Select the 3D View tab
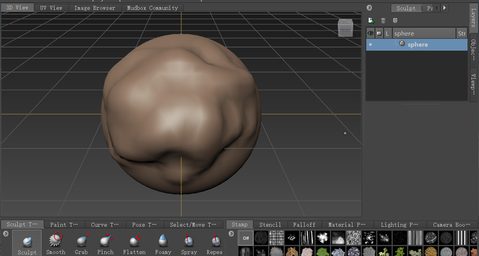Screen dimensions: 479x256 tap(17, 7)
